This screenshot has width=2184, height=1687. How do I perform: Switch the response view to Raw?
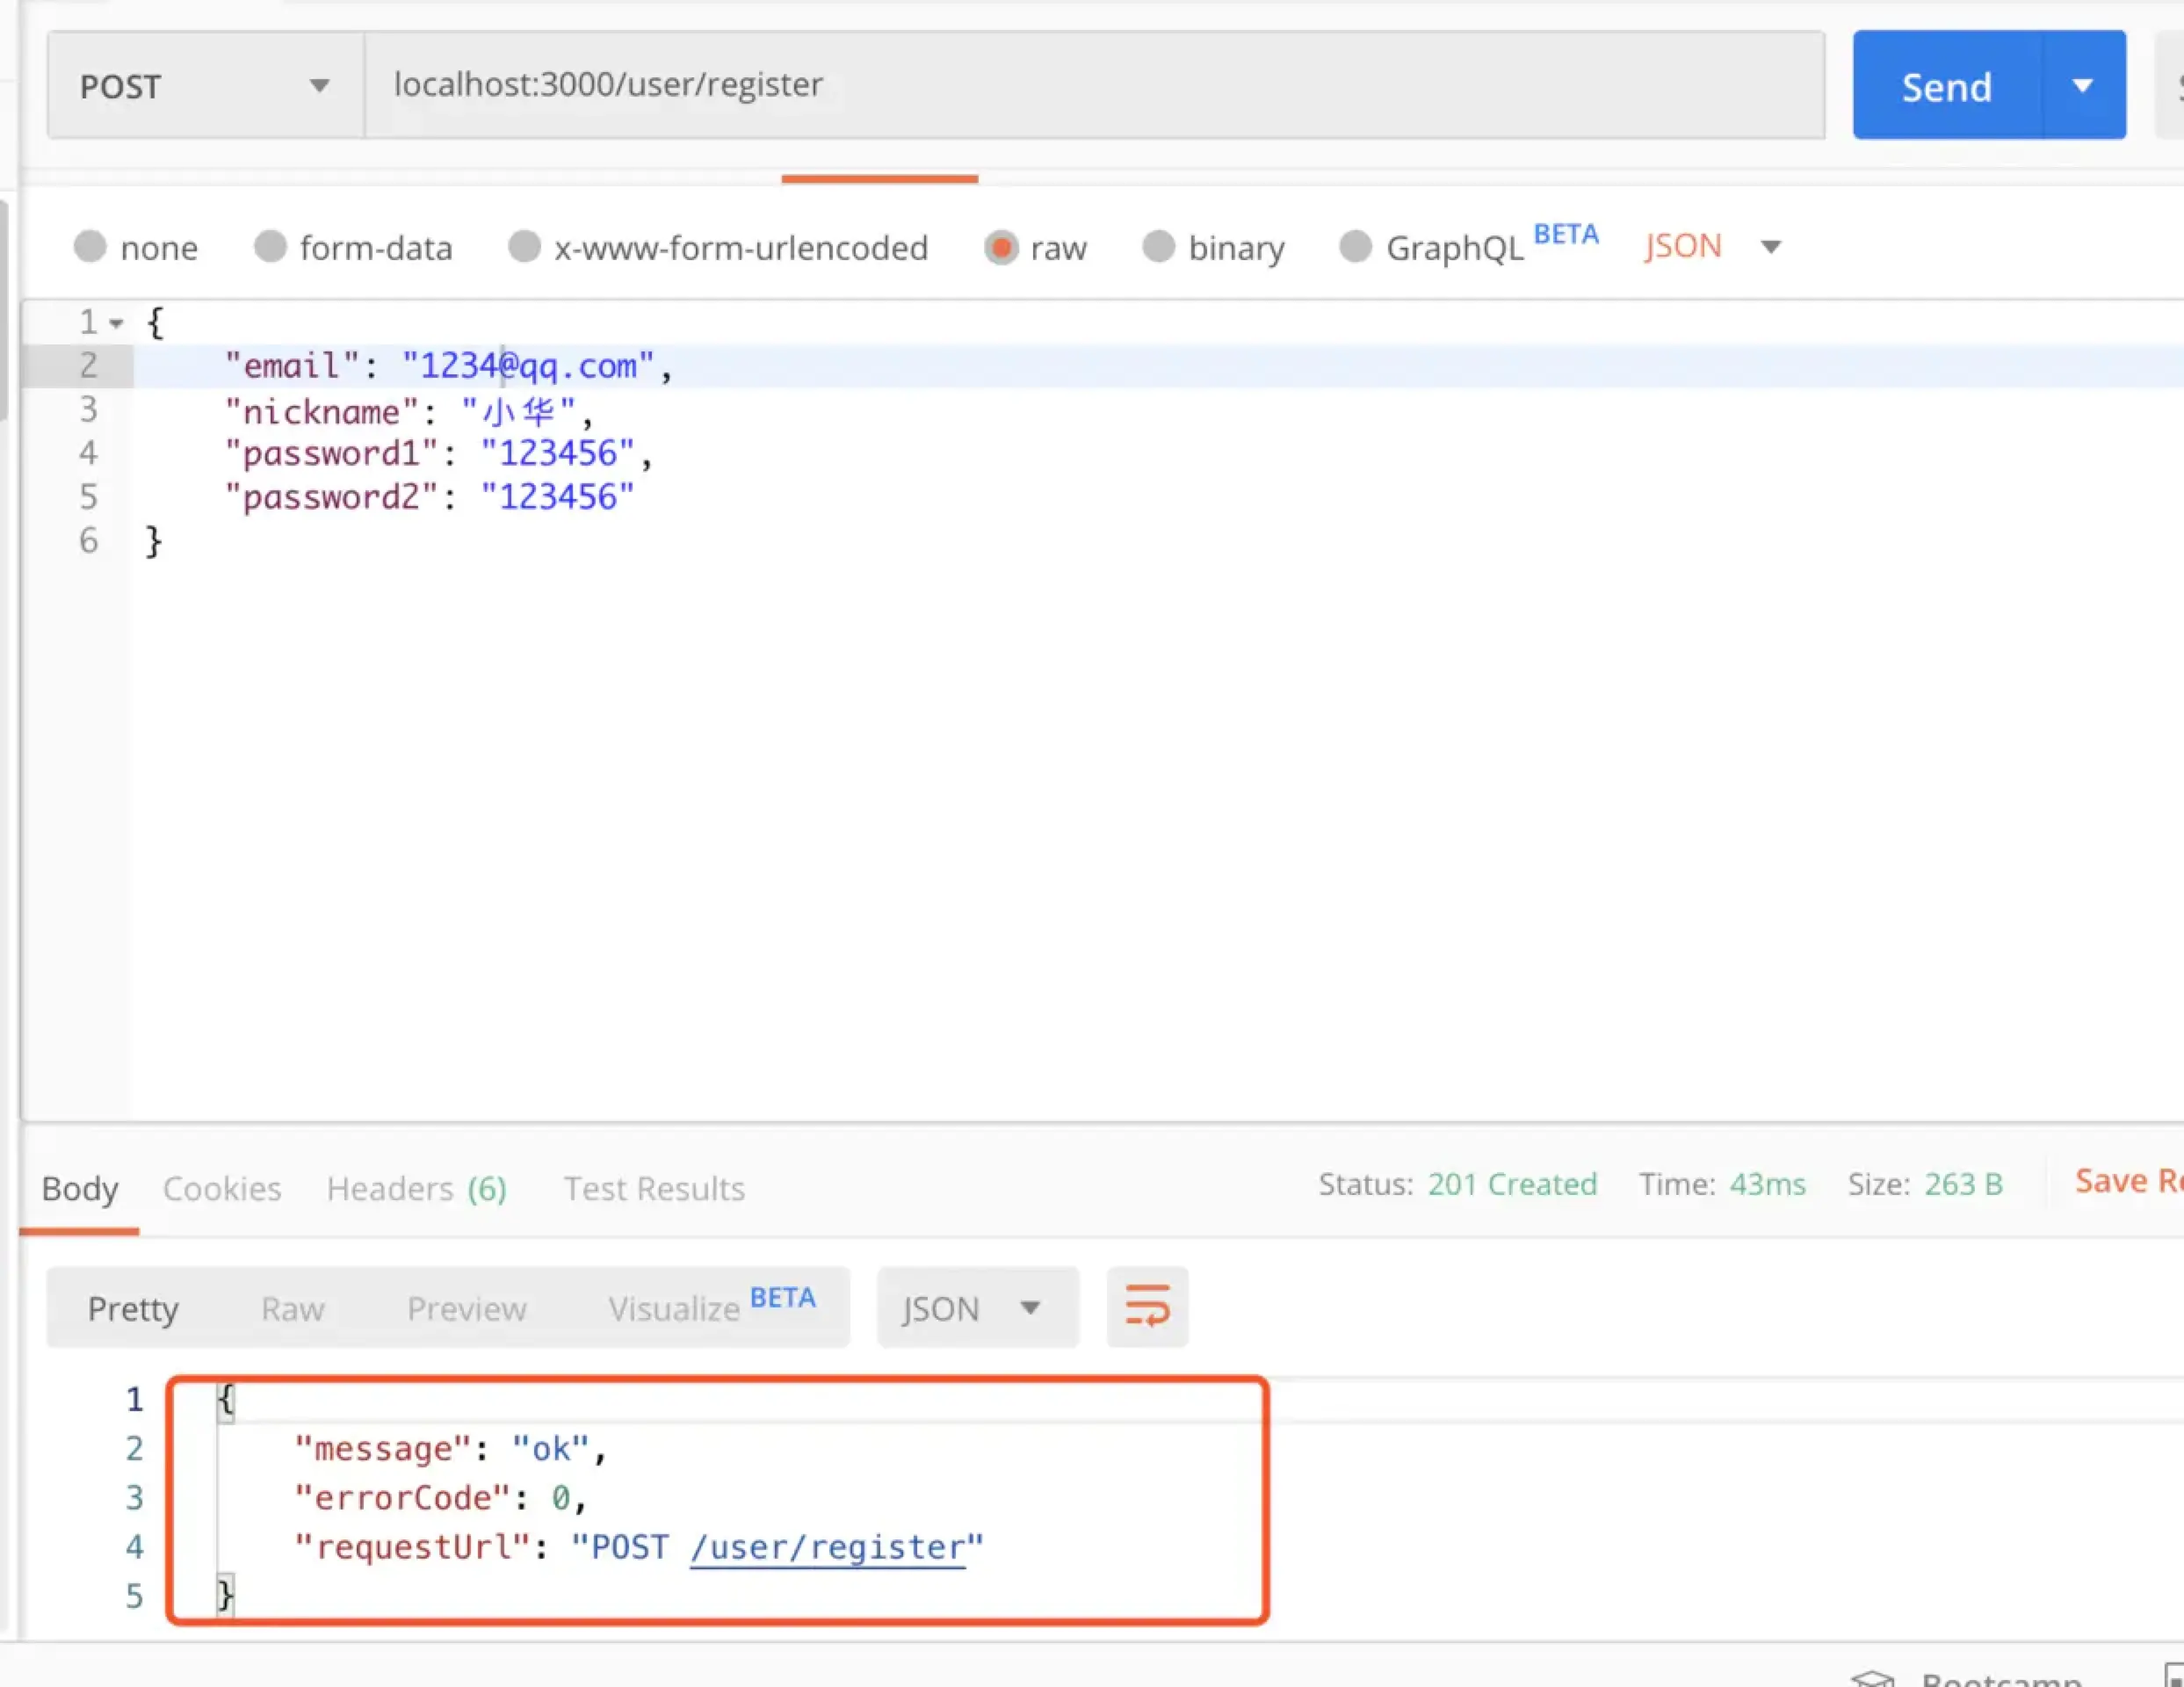[292, 1308]
